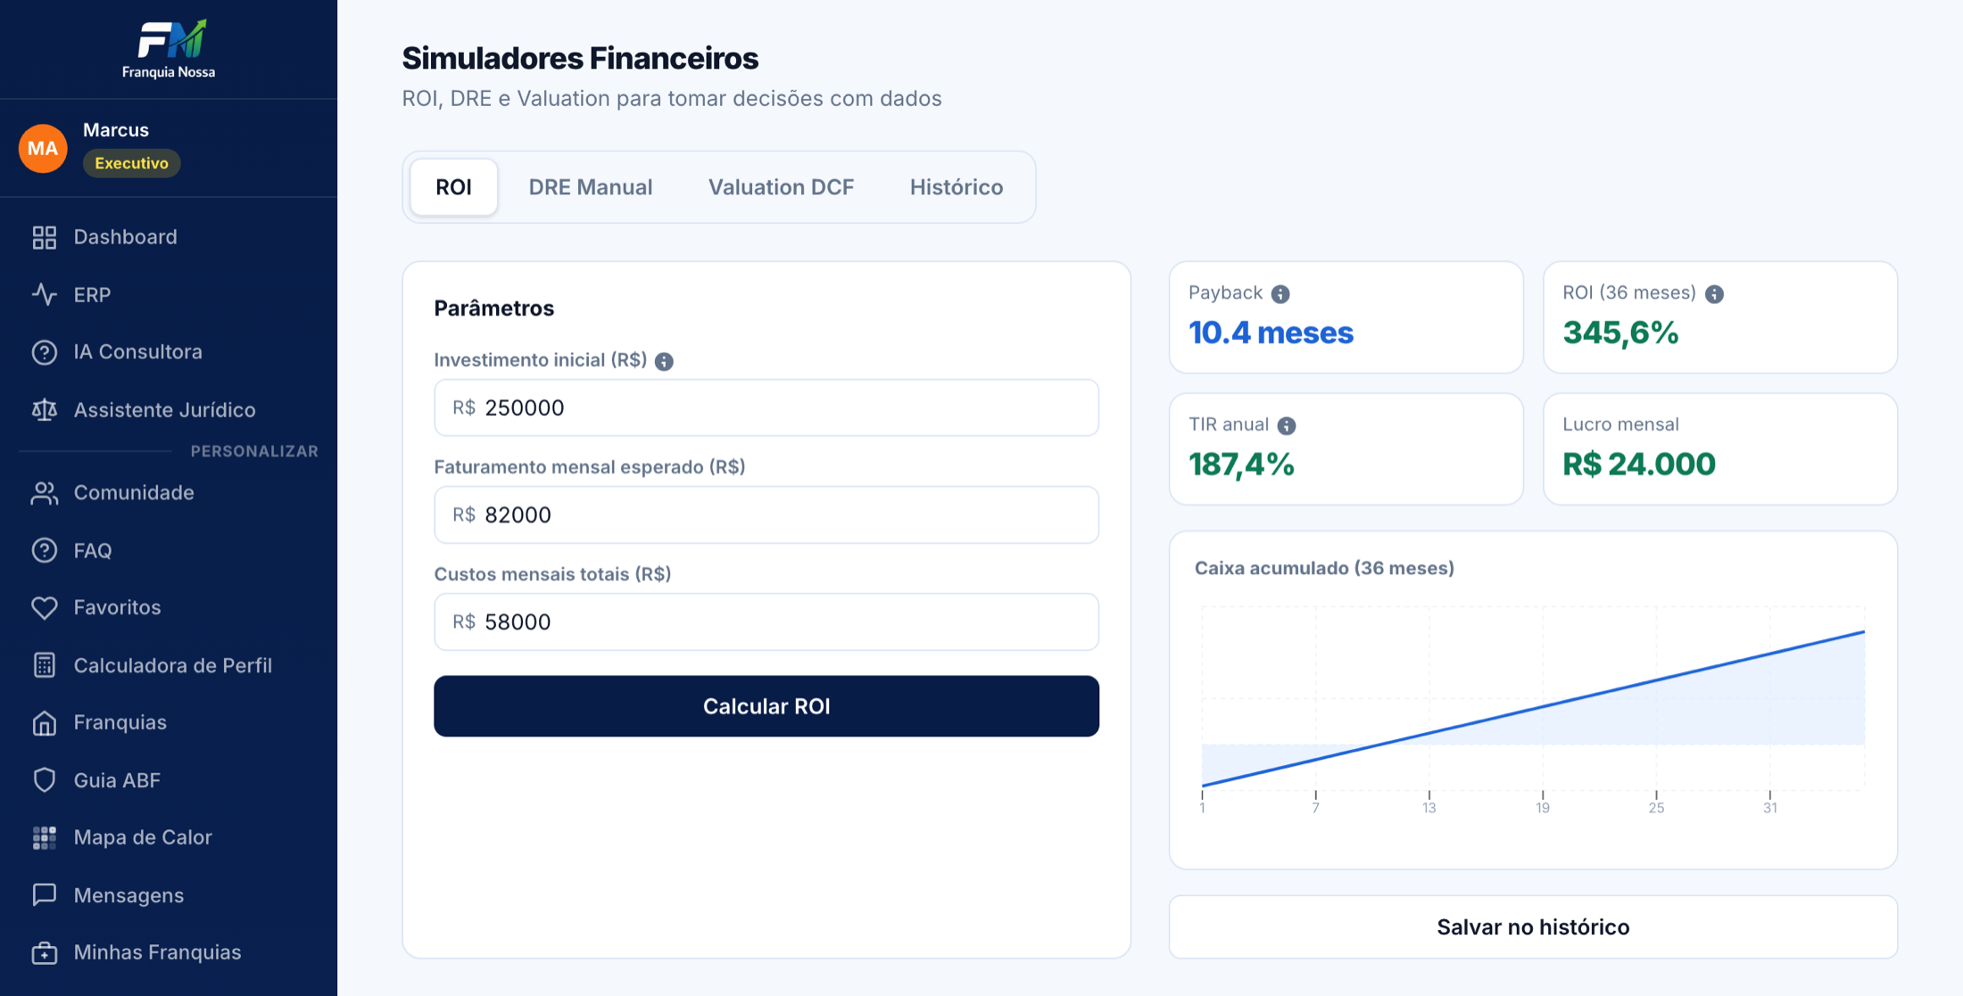
Task: Click the blue line in the cash chart
Action: tap(1533, 709)
